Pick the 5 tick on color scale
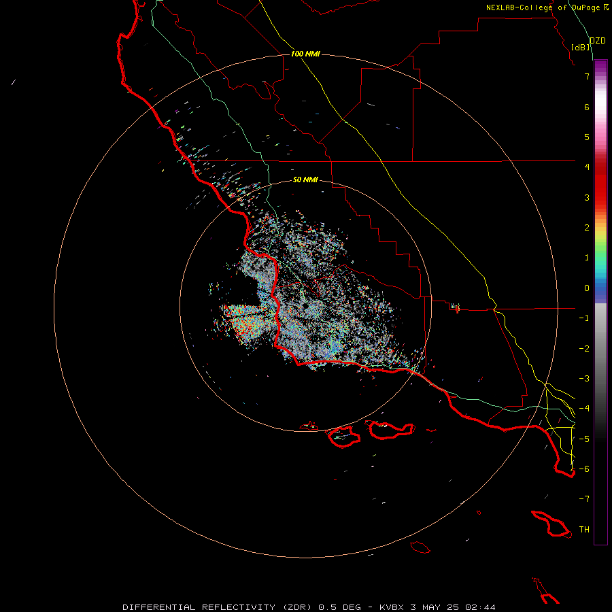Viewport: 612px width, 612px height. 587,137
